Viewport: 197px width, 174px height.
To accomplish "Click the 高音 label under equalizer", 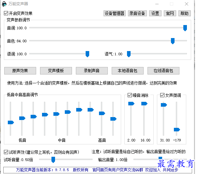I will [102, 140].
